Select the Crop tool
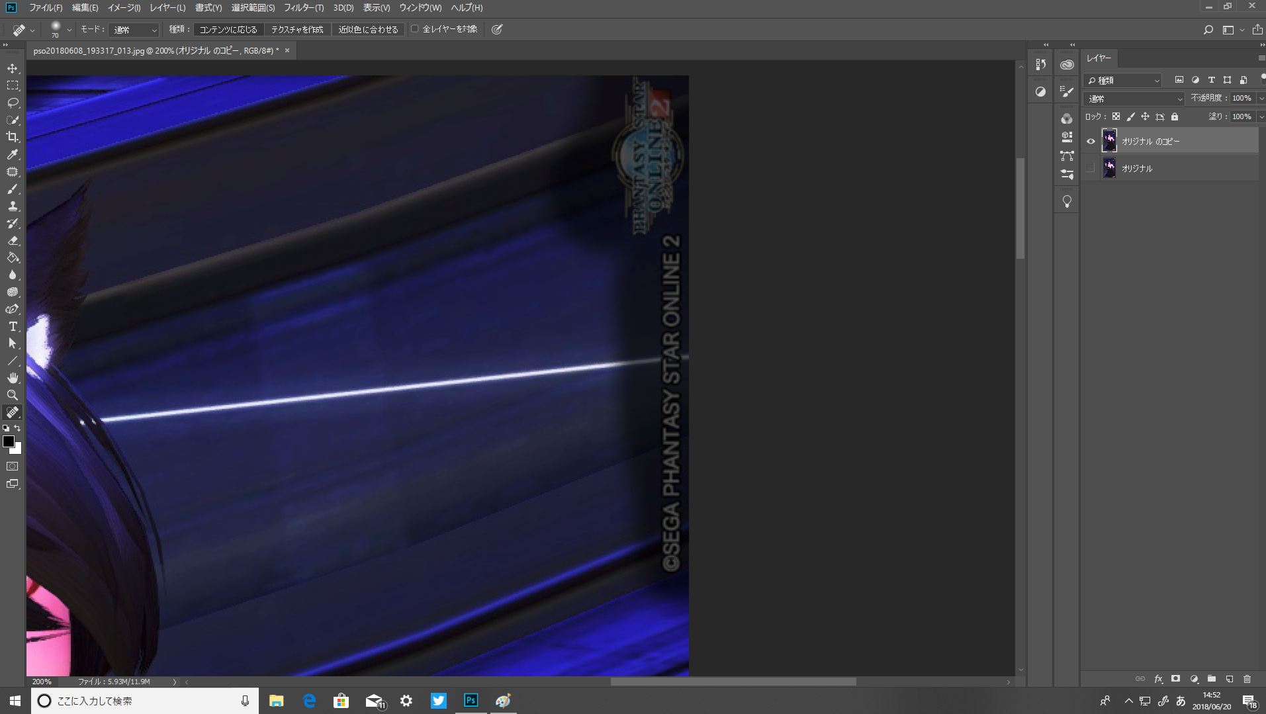The width and height of the screenshot is (1266, 714). click(13, 138)
